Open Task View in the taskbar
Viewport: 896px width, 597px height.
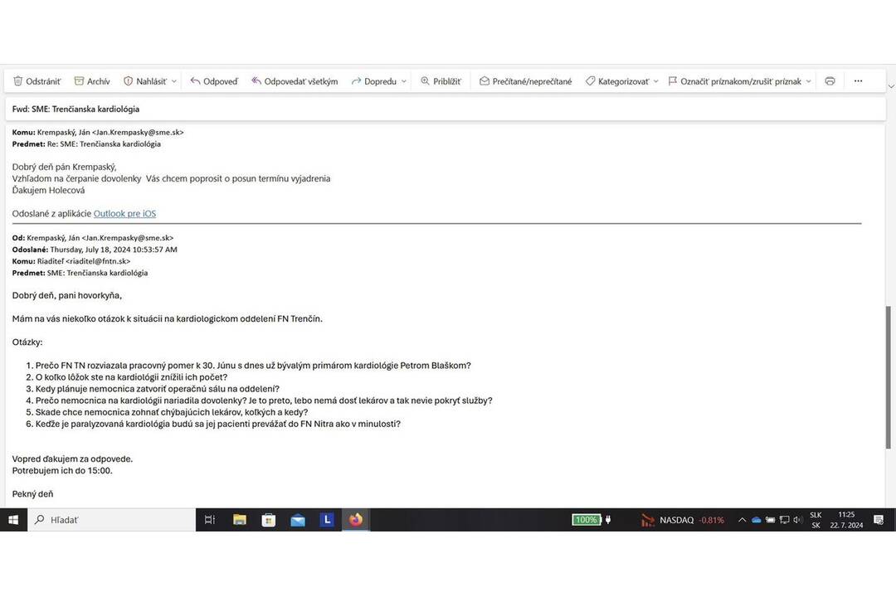click(210, 520)
